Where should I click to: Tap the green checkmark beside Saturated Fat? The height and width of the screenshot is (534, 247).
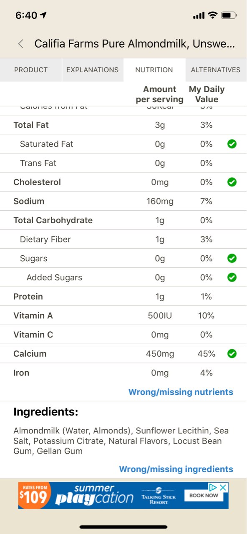pos(232,144)
